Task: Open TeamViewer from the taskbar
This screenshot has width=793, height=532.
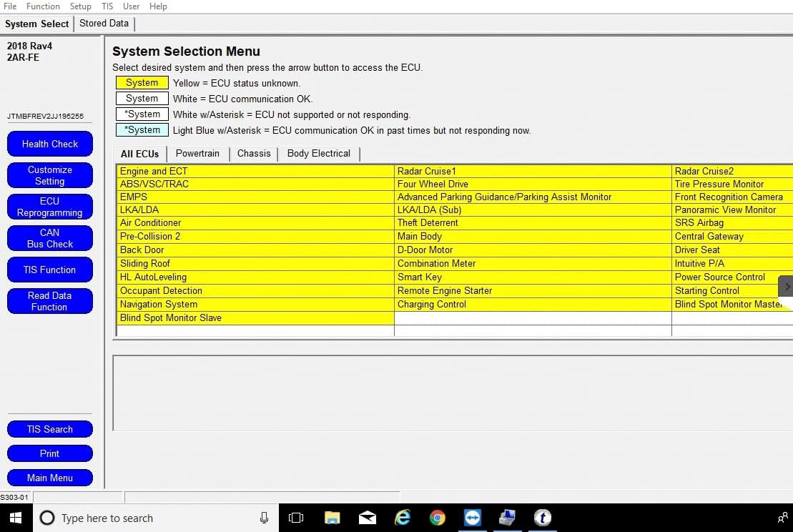Action: coord(473,518)
